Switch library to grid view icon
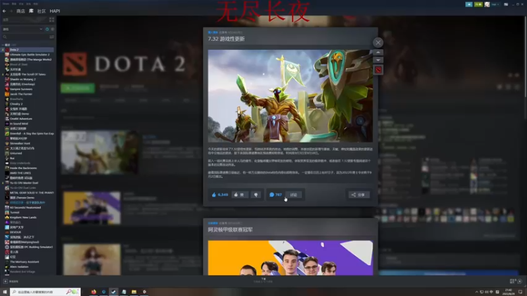The image size is (527, 296). click(x=51, y=20)
